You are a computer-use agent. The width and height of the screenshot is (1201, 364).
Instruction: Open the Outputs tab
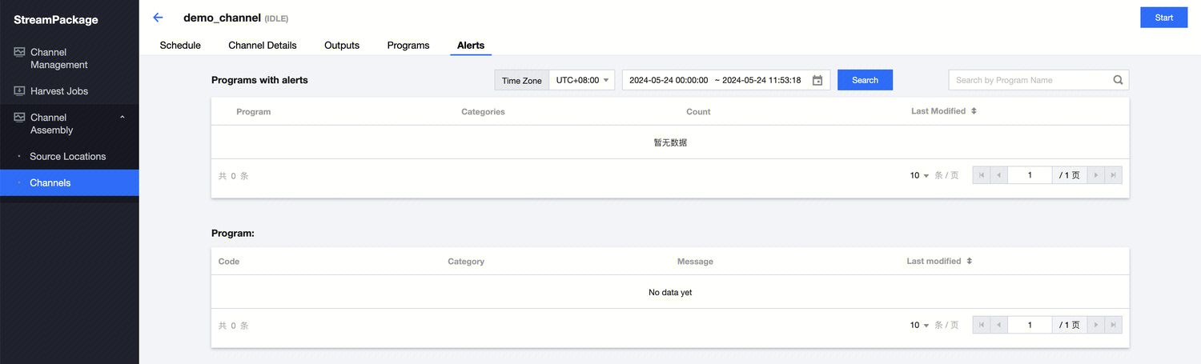[342, 46]
